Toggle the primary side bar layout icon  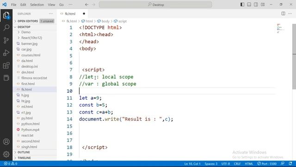tap(242, 5)
